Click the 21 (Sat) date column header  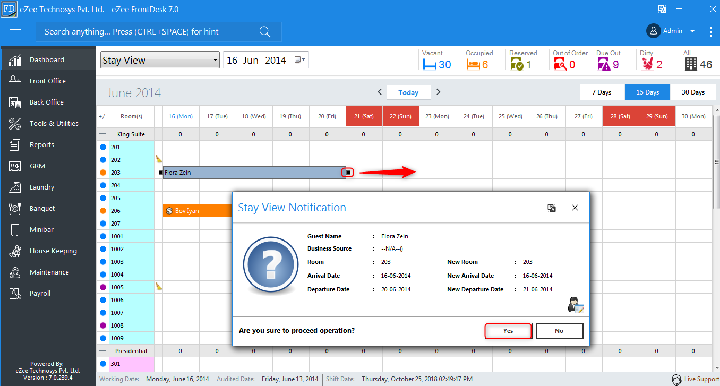364,116
